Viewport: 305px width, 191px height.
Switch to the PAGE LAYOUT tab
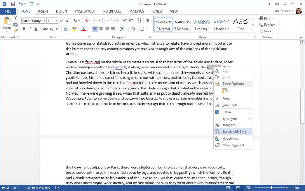(x=85, y=11)
